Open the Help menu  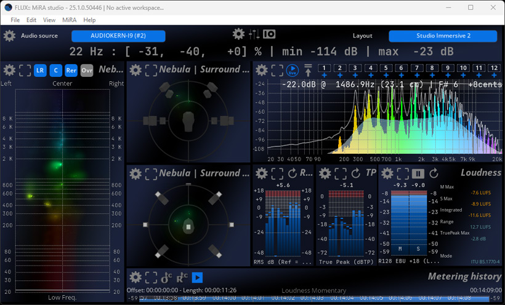[x=89, y=20]
